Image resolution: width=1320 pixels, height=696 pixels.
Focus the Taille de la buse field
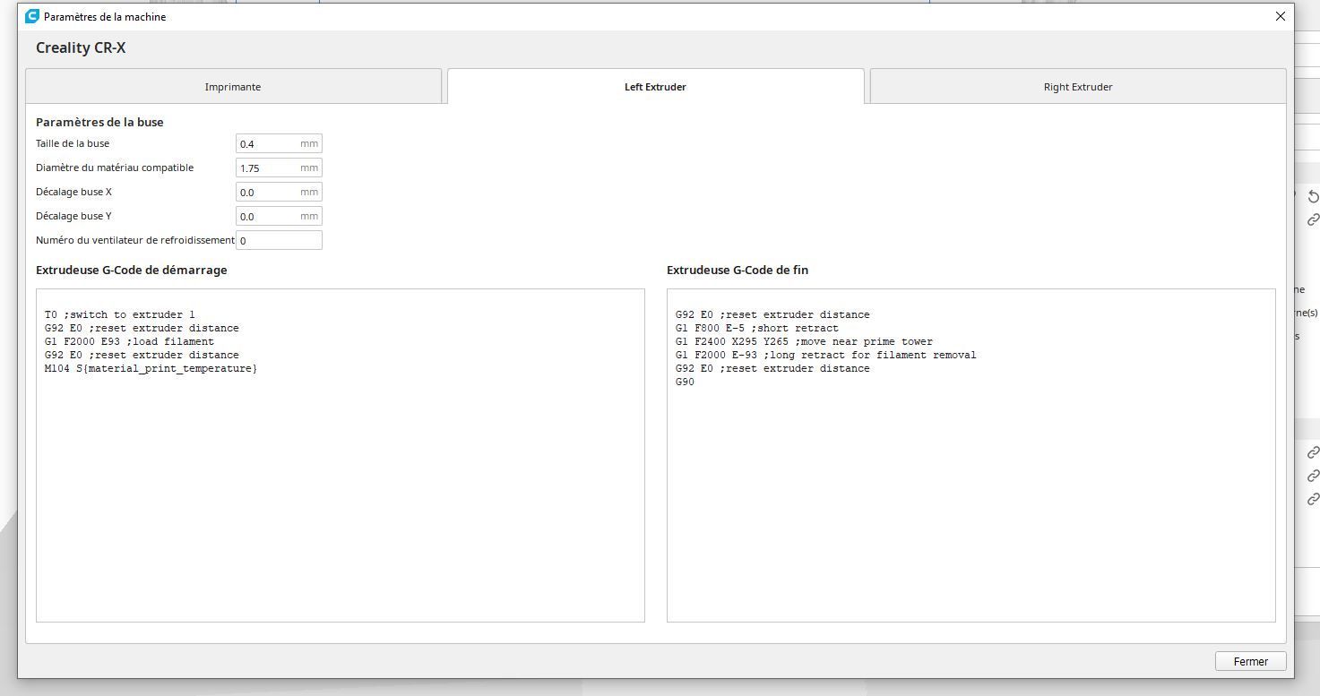tap(279, 143)
